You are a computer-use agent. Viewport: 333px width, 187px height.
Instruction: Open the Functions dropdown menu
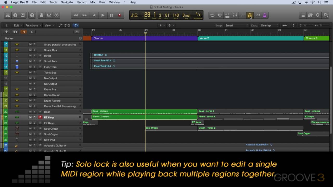click(33, 25)
